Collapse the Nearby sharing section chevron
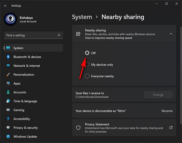The height and width of the screenshot is (143, 182). point(171,34)
